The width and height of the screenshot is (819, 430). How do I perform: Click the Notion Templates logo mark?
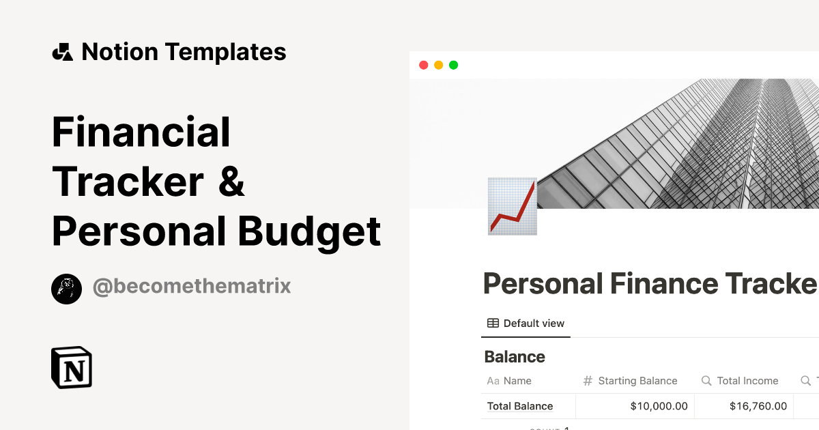coord(62,51)
